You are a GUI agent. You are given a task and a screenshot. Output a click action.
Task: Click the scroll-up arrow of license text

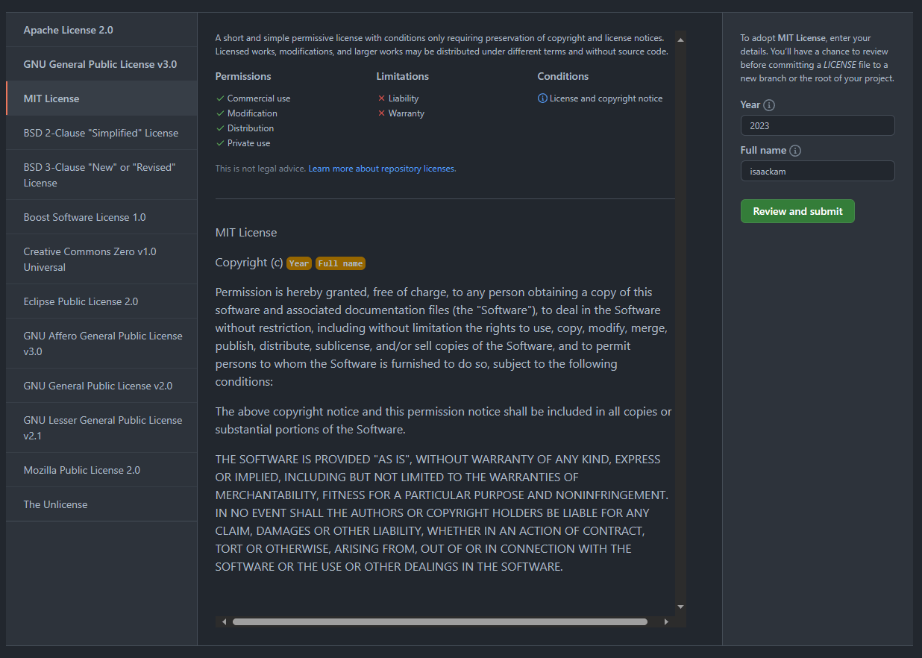(680, 37)
